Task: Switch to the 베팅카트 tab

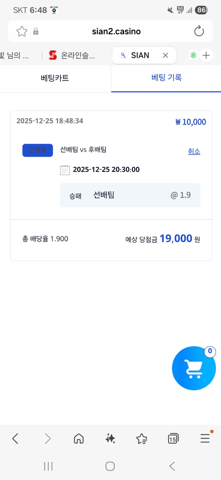Action: coord(55,78)
